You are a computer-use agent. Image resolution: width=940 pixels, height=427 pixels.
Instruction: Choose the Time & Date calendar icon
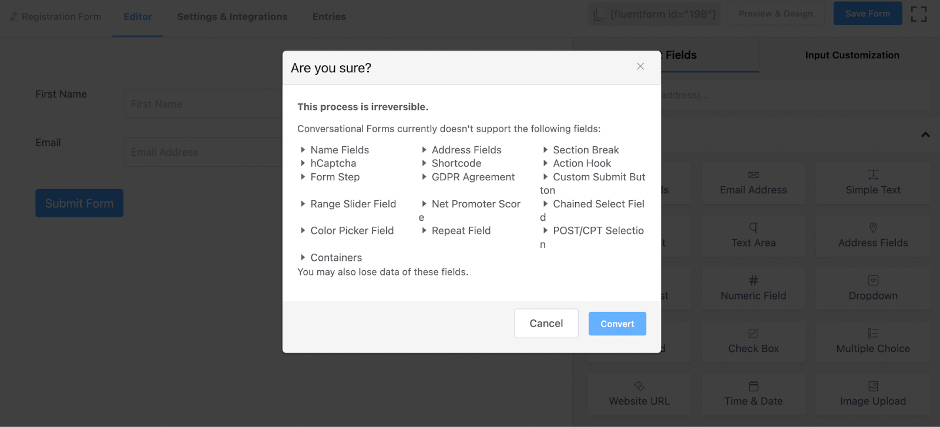753,386
